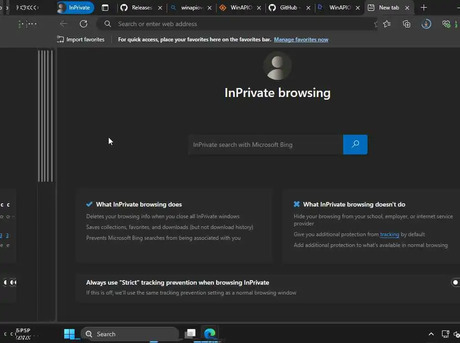Click the InPrivate profile avatar image
Screen dimensions: 460x343
point(277,66)
